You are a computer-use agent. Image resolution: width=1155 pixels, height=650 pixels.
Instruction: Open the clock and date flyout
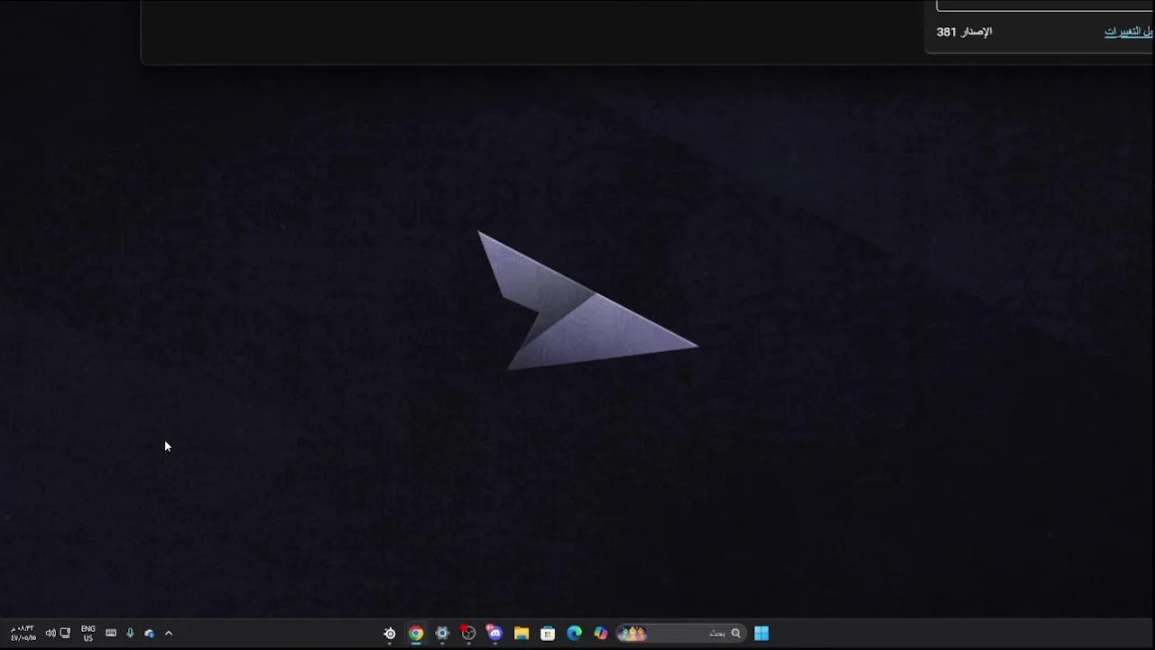coord(23,633)
